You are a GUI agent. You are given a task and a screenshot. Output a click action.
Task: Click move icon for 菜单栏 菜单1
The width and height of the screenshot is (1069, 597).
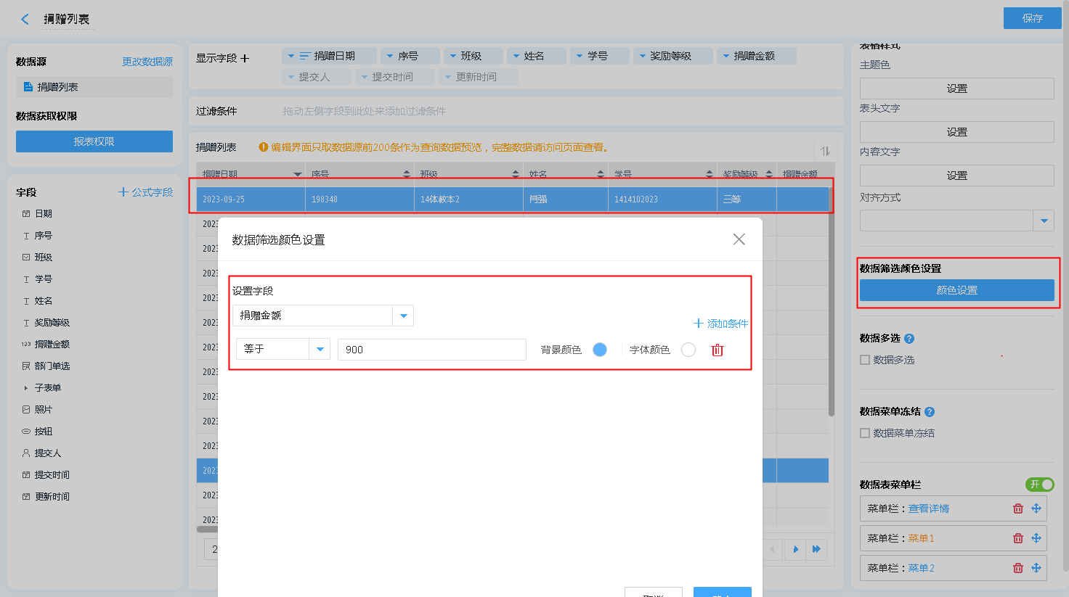(x=1036, y=538)
